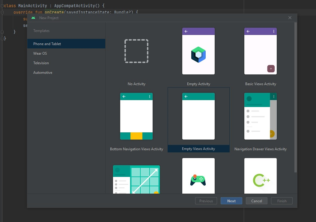Choose Navigation Drawer Views Activity template
Image resolution: width=316 pixels, height=222 pixels.
(x=260, y=116)
